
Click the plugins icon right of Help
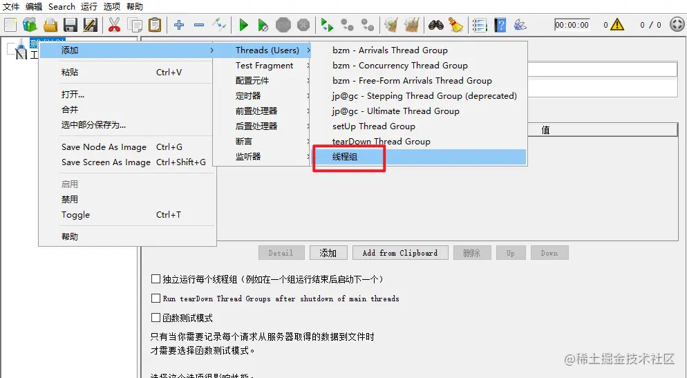coord(520,25)
